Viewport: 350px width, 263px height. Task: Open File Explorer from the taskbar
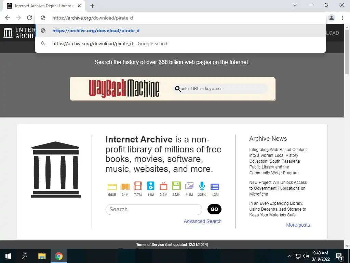42,256
